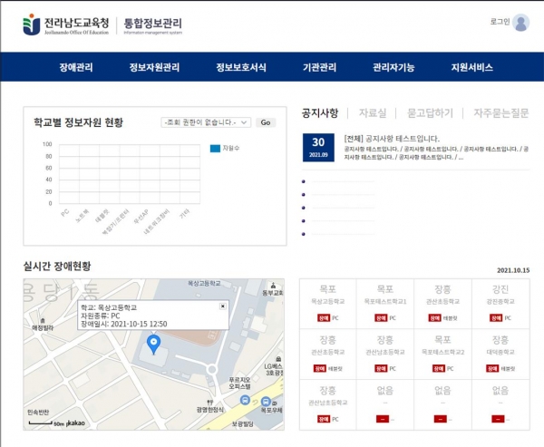
Task: Click the blue 자원수 legend swatch
Action: click(215, 147)
